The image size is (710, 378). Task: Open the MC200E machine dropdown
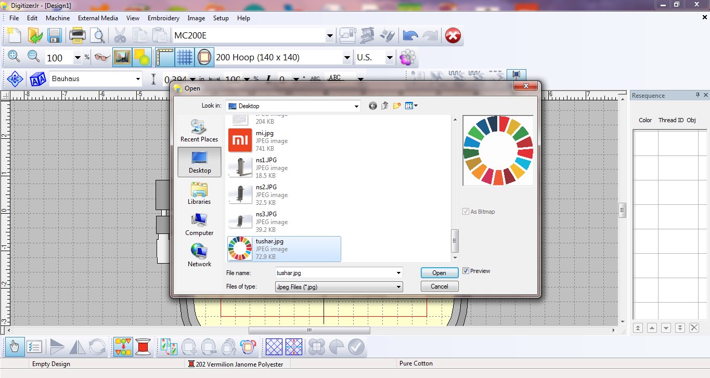pos(330,36)
